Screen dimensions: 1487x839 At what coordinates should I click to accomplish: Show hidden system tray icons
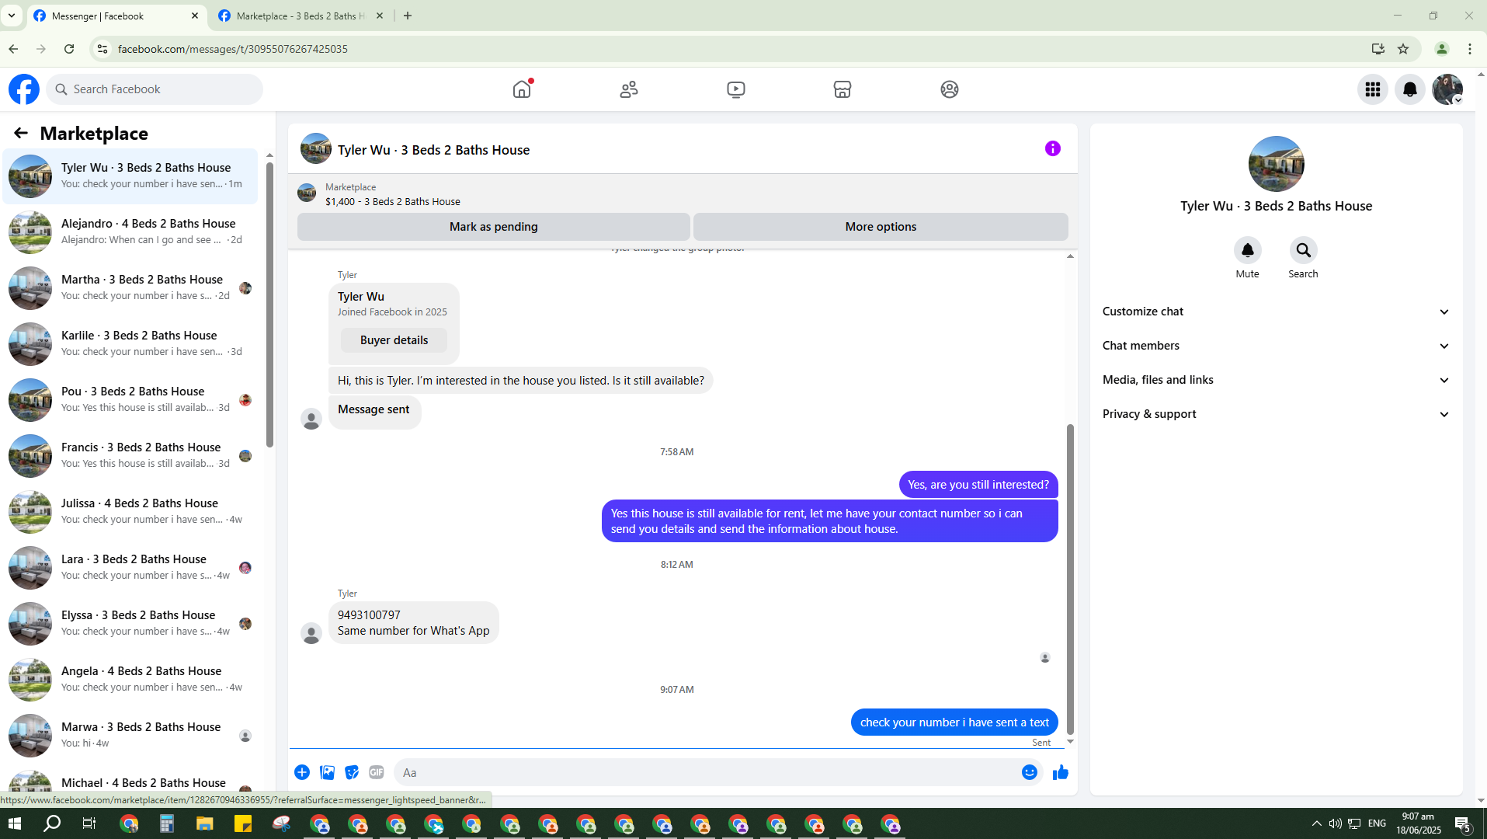pos(1316,823)
